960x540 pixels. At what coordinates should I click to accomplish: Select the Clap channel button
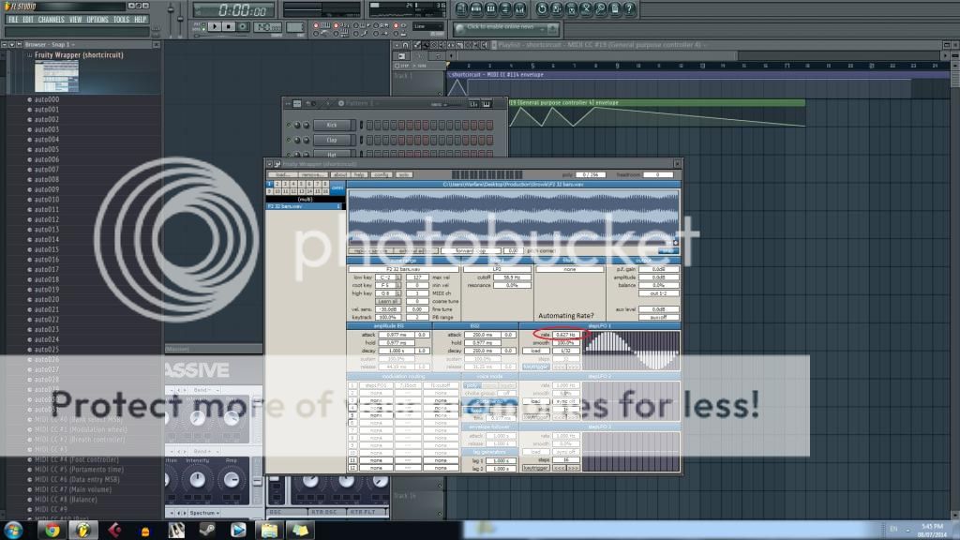[334, 141]
